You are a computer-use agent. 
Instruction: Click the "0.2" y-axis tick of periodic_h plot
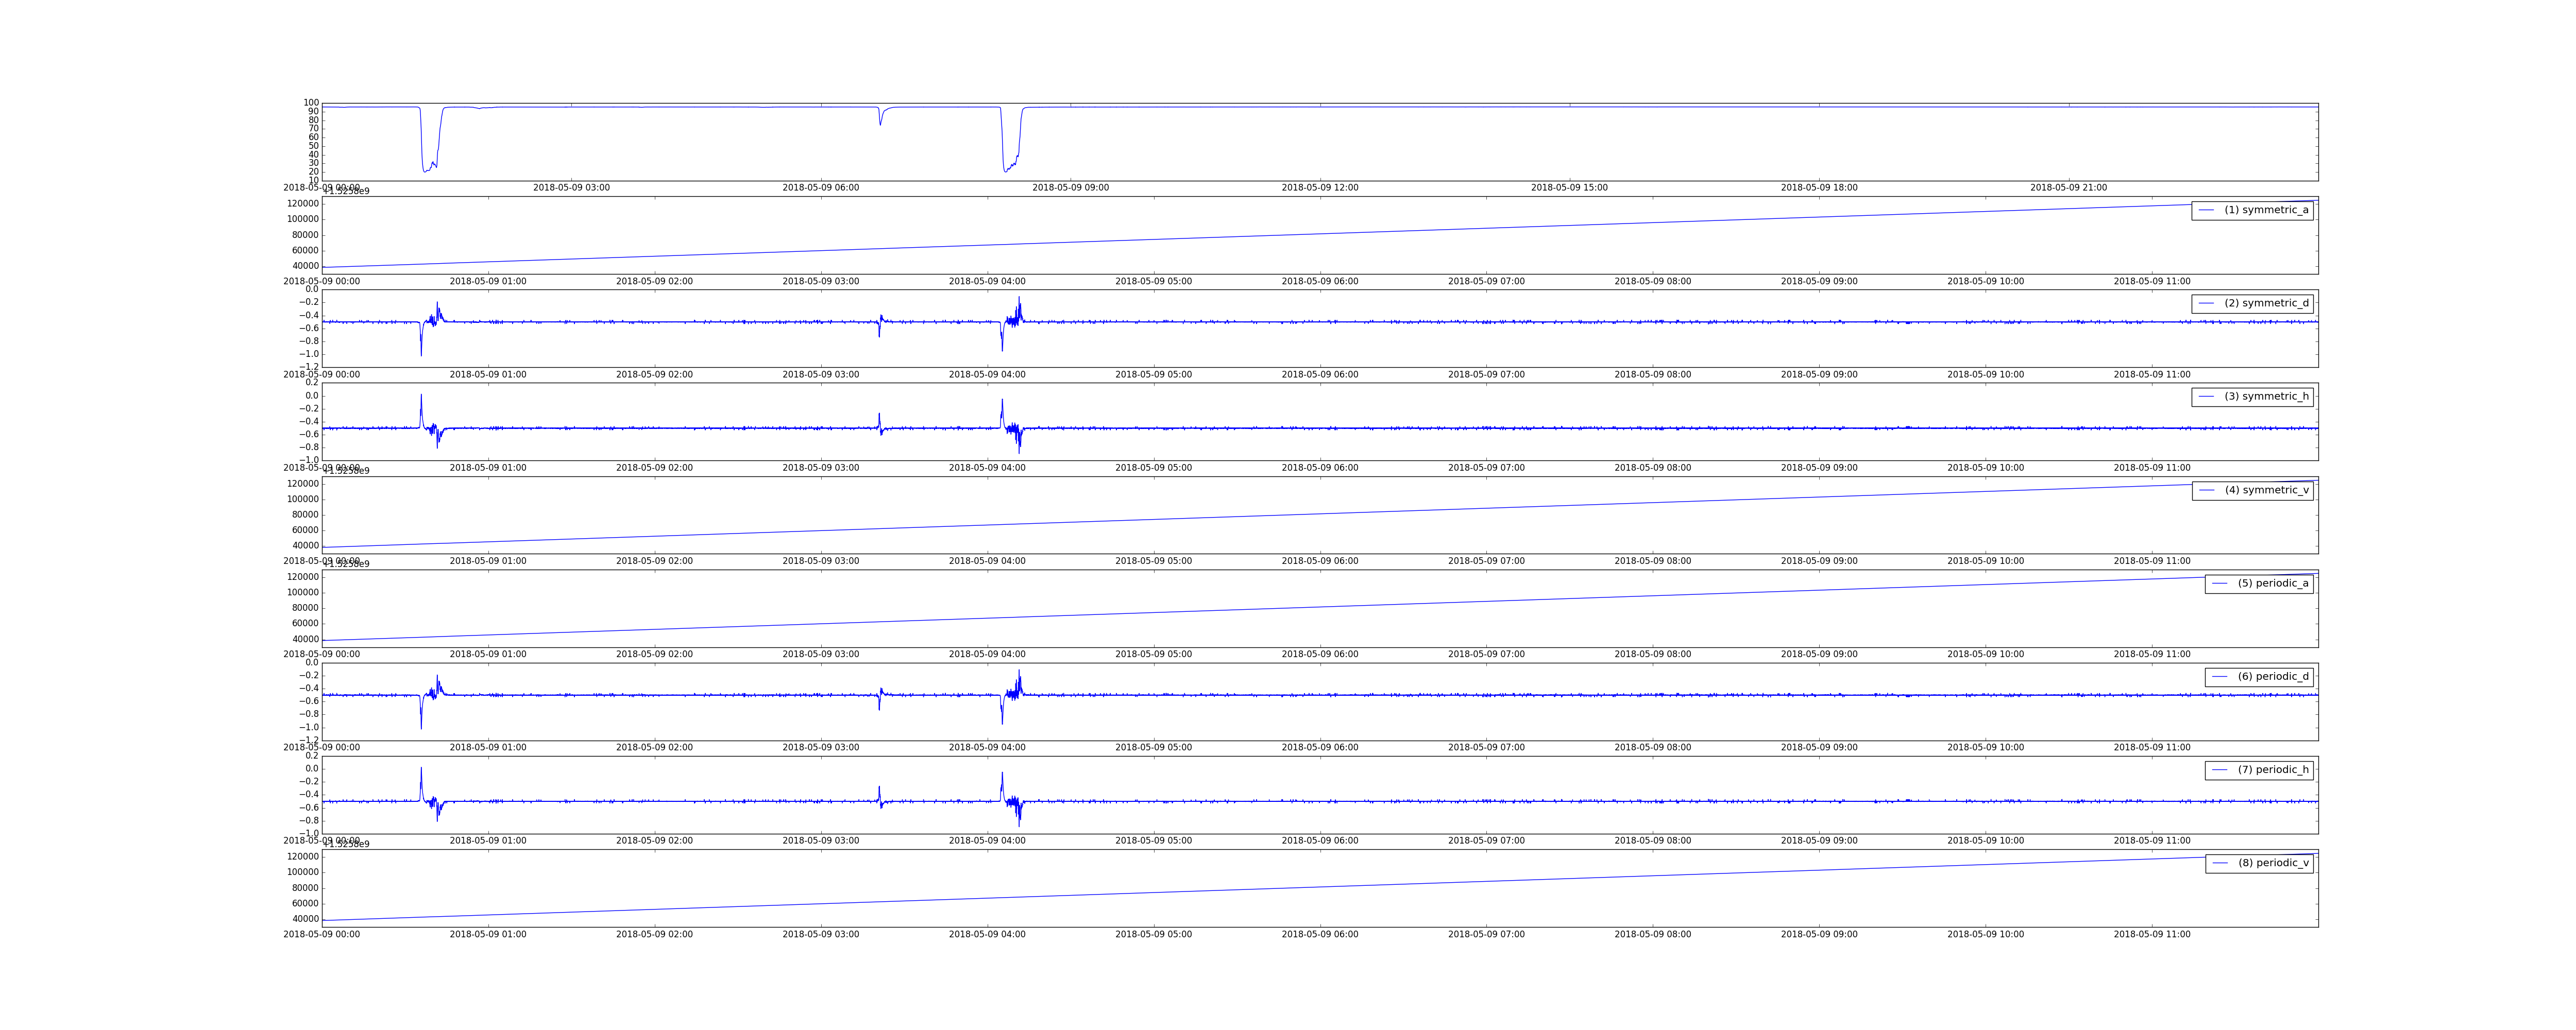(311, 756)
